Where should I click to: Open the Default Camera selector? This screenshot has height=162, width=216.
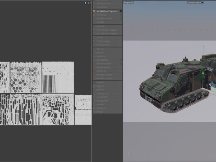tap(195, 2)
